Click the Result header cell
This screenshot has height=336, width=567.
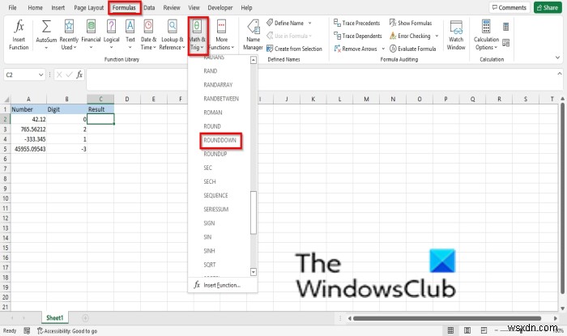coord(100,109)
